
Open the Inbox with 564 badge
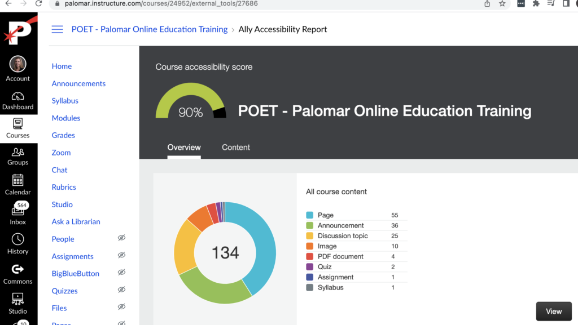[x=17, y=214]
